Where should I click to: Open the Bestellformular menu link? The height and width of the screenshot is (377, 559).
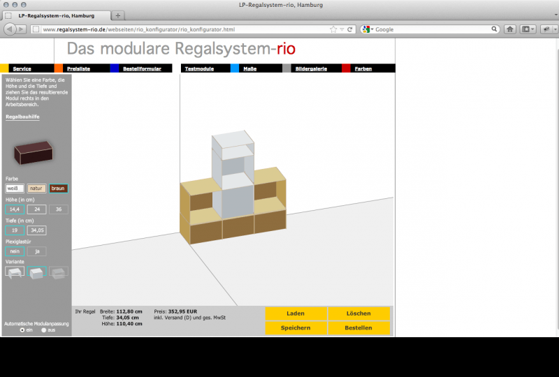[x=142, y=68]
